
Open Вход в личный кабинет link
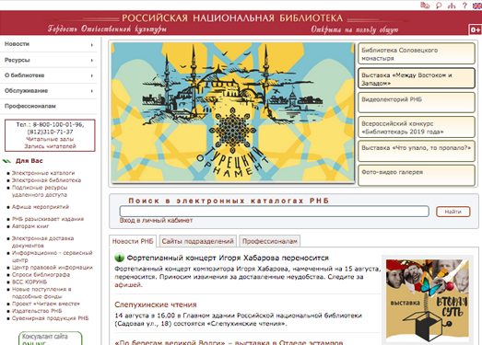click(x=156, y=221)
